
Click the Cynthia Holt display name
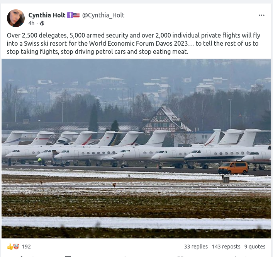(47, 15)
